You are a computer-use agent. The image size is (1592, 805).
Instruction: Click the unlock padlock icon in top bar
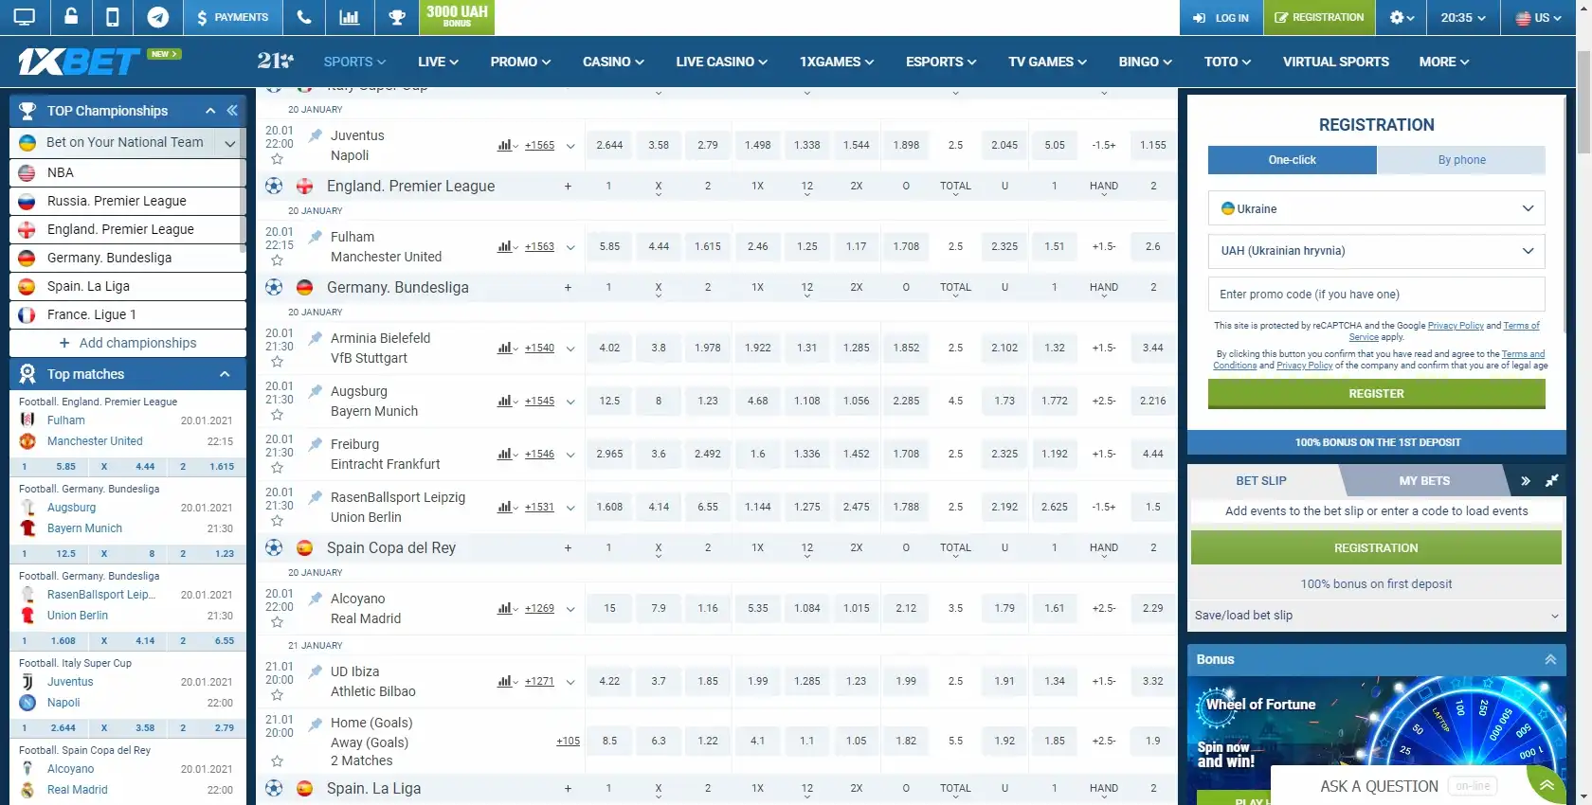click(x=71, y=17)
